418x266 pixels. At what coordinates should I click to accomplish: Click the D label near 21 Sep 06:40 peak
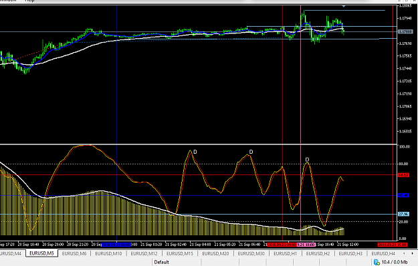[251, 152]
